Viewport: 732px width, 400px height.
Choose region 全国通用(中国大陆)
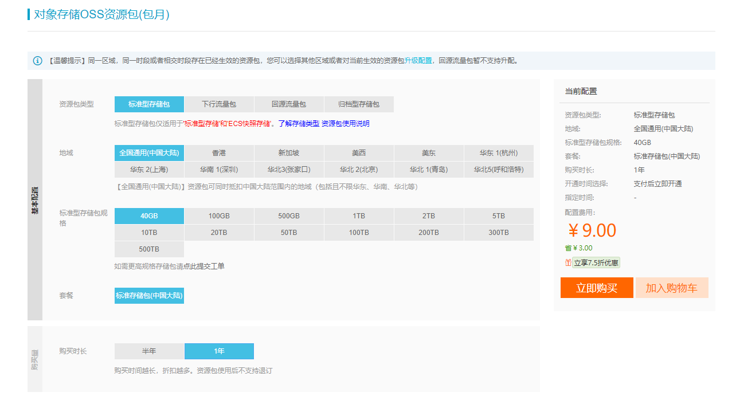point(149,153)
